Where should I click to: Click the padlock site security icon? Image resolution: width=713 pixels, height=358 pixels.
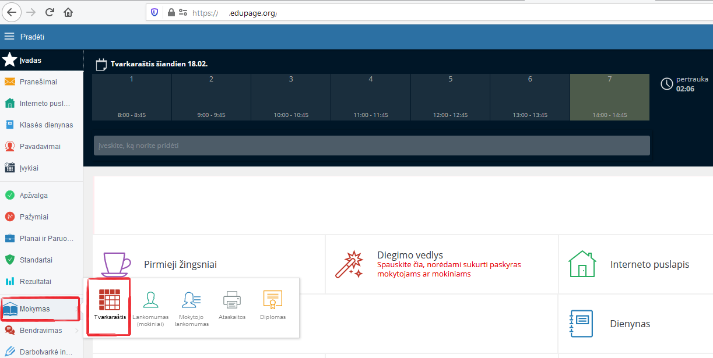(x=171, y=12)
